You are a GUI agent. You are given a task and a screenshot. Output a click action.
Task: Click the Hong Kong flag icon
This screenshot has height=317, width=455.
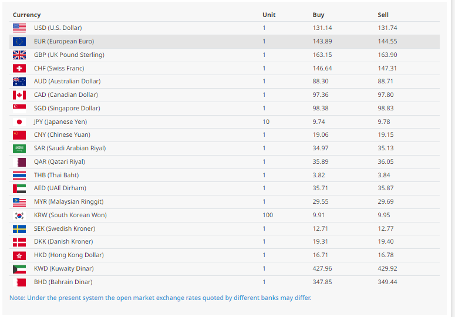[x=19, y=255]
